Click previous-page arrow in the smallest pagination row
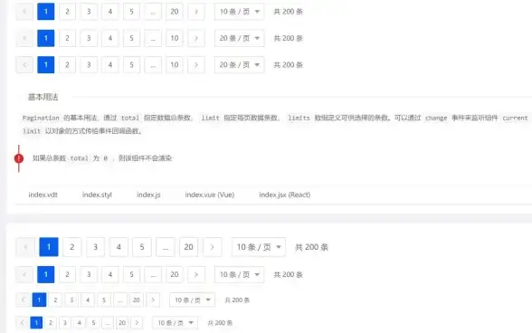This screenshot has height=333, width=532. pyautogui.click(x=22, y=322)
